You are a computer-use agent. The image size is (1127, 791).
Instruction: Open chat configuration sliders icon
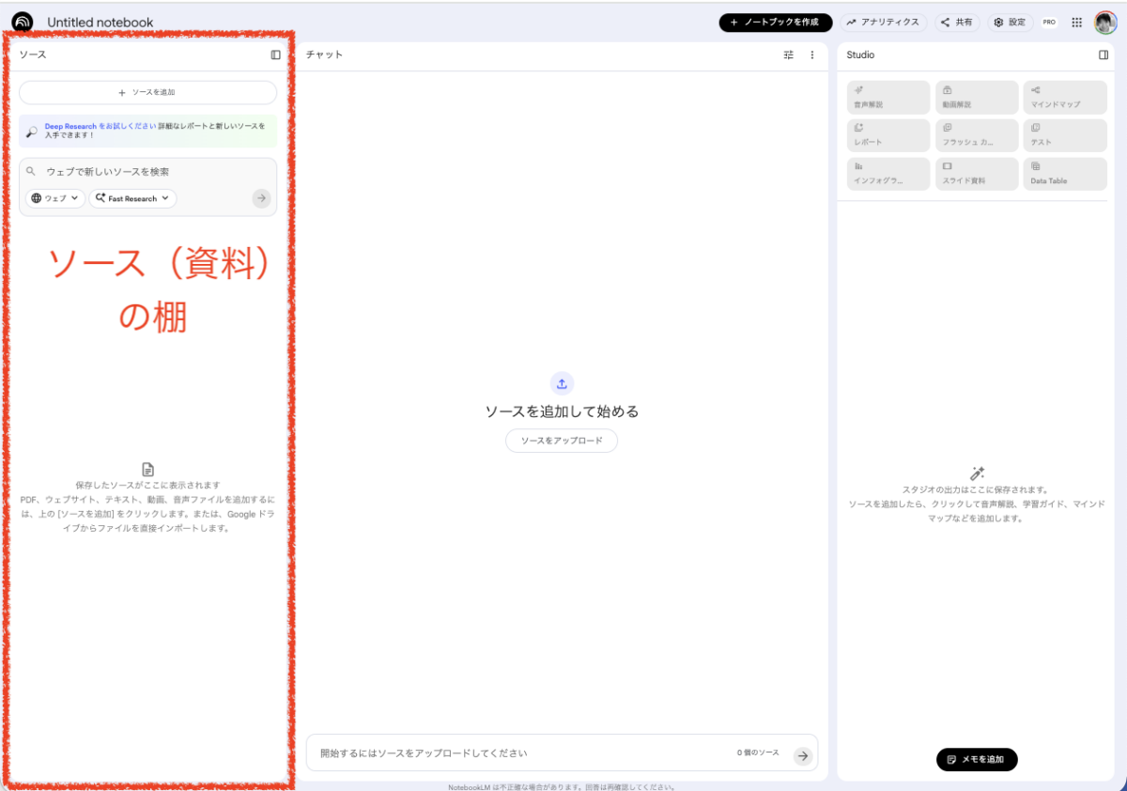pos(789,55)
